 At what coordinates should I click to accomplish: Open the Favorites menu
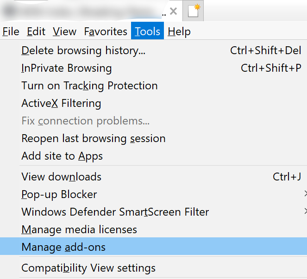point(106,31)
